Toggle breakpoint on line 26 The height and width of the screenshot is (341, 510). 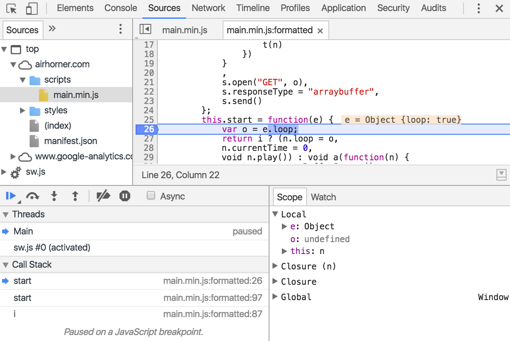click(x=147, y=130)
